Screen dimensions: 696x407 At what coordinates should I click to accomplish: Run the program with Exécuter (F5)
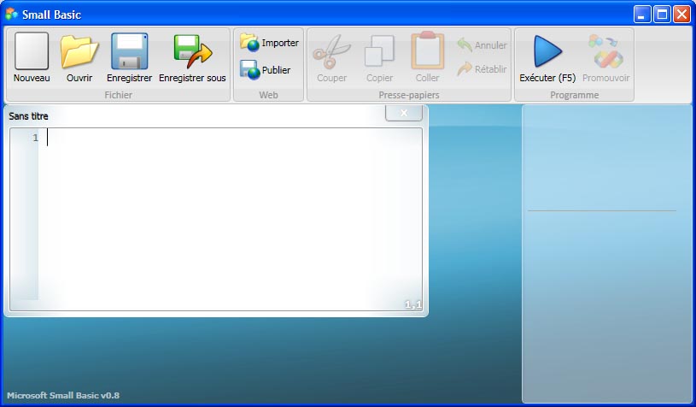[547, 57]
